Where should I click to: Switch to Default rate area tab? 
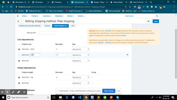tap(30, 26)
